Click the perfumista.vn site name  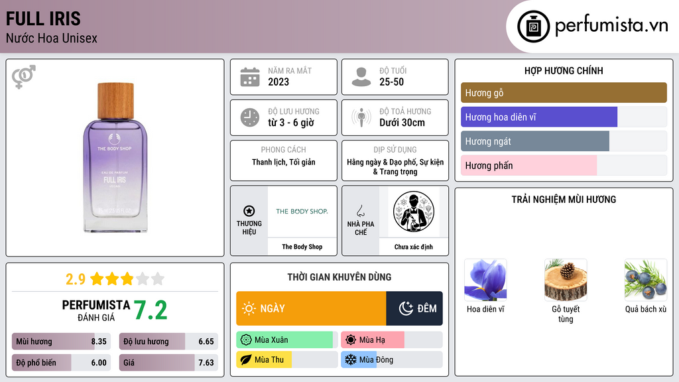(x=611, y=26)
